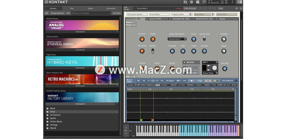This screenshot has height=139, width=286.
Task: Expand Ethereal Earth Instruments dropdown arrow
Action: (x=117, y=50)
